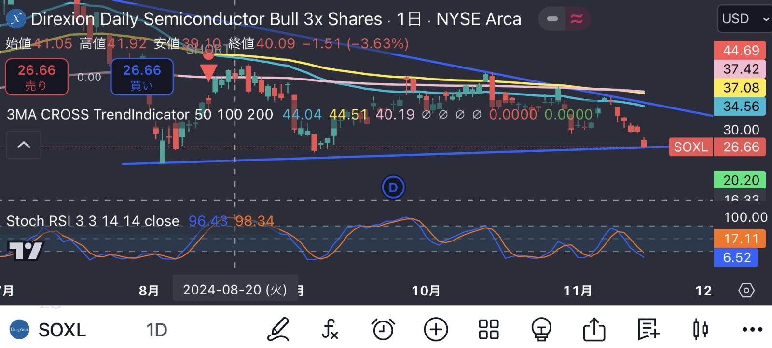Tap the 終値 40.09 close value
The height and width of the screenshot is (348, 772).
262,43
